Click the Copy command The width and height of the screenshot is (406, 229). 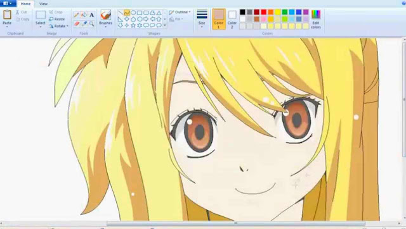click(22, 19)
